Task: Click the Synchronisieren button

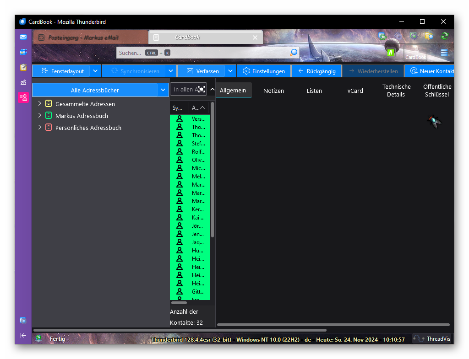Action: point(134,71)
